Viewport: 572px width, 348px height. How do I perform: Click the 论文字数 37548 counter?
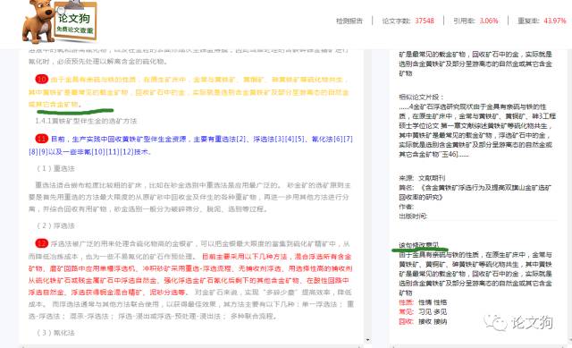coord(408,21)
